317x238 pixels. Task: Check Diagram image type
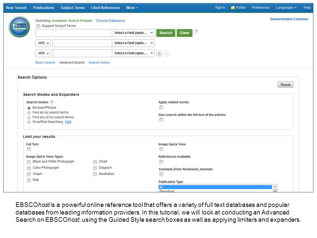[95, 168]
